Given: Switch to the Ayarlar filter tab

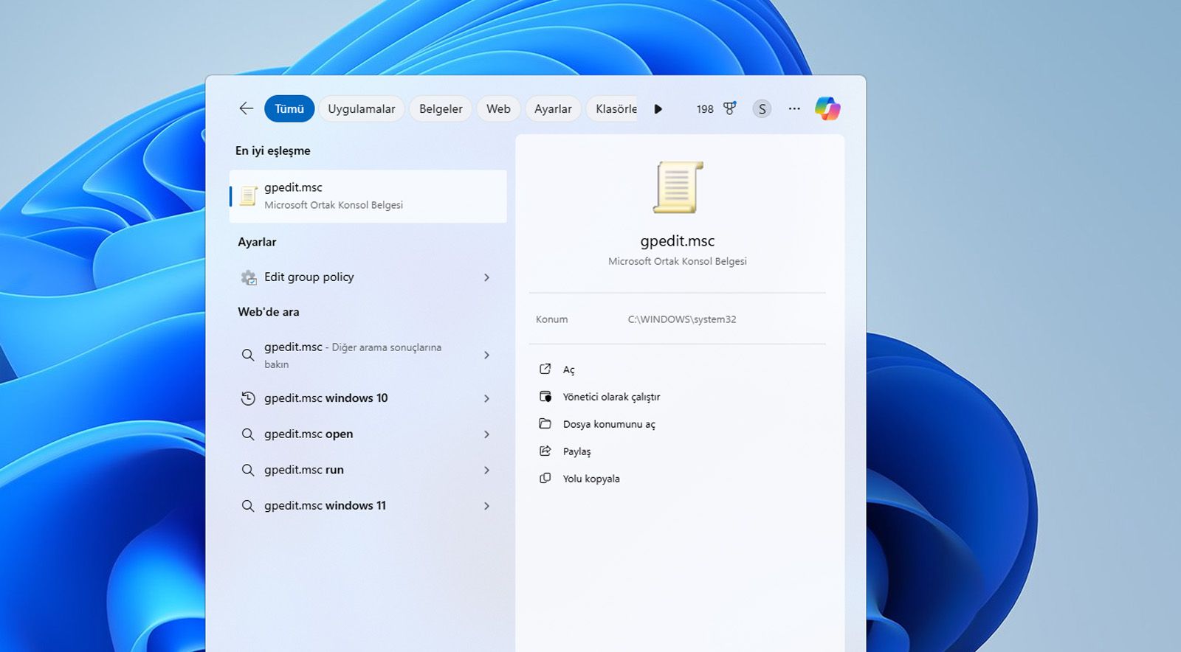Looking at the screenshot, I should 553,108.
